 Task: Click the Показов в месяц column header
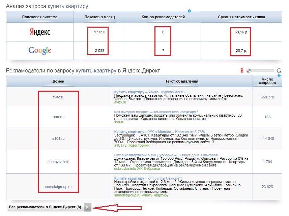click(x=100, y=17)
